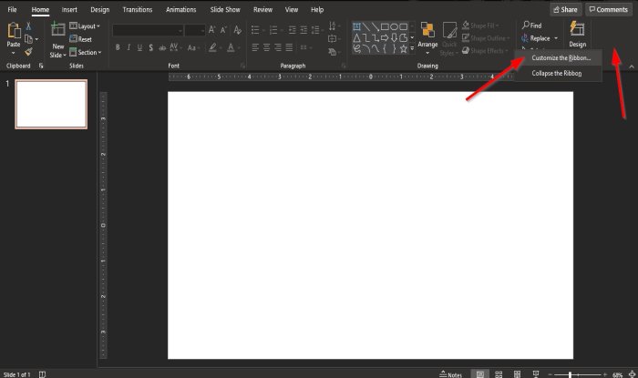Open the Section dropdown
Image resolution: width=638 pixels, height=378 pixels.
88,52
